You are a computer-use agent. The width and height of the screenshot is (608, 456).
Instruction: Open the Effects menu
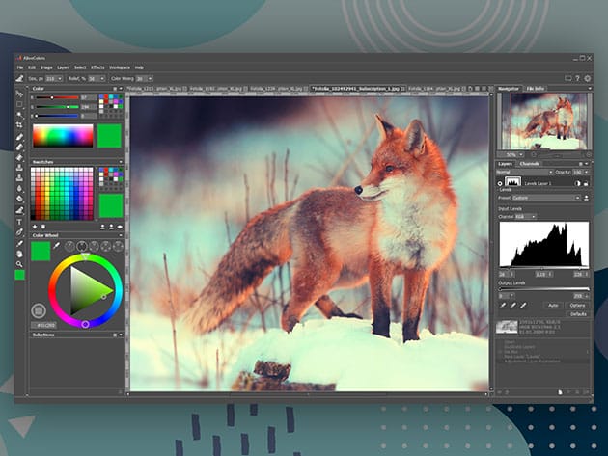click(97, 67)
